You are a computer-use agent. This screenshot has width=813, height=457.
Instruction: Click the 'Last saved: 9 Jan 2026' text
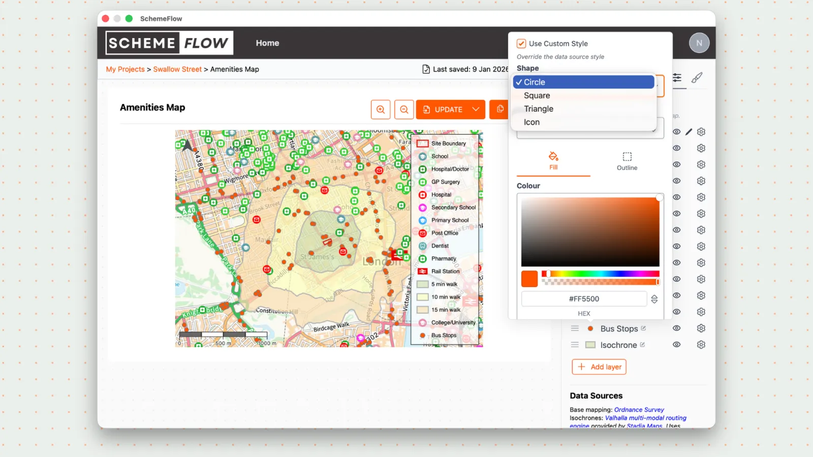tap(471, 70)
